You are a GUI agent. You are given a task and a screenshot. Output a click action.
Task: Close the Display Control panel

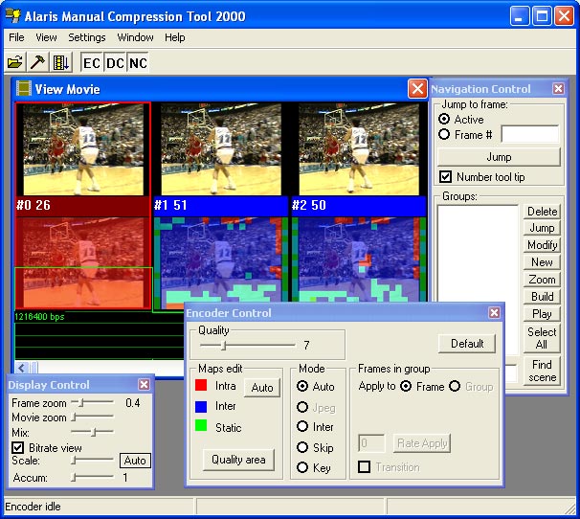click(x=144, y=384)
